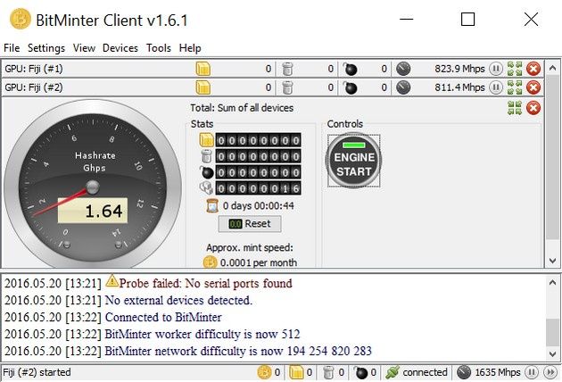
Task: Open the View menu
Action: tap(84, 47)
